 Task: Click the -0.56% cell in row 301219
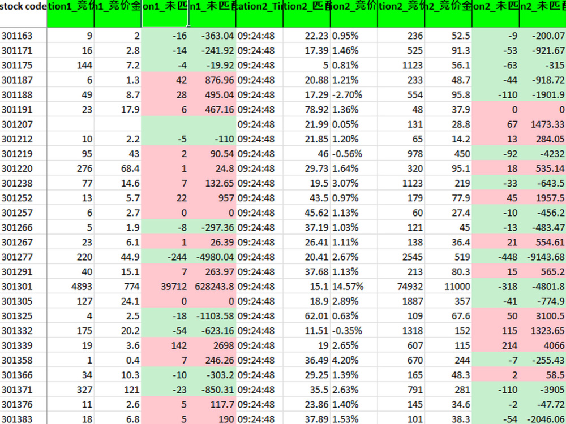click(354, 154)
